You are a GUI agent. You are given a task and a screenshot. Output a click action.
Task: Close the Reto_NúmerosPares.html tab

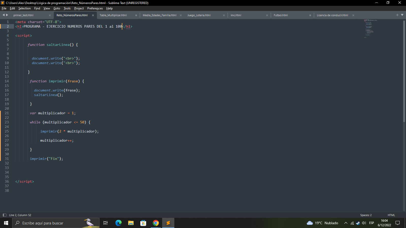93,15
